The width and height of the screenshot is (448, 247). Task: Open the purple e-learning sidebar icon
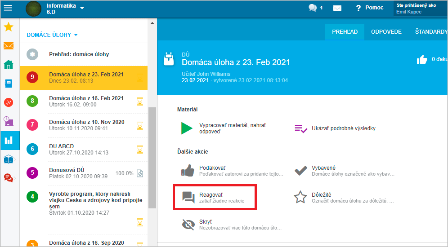[9, 121]
